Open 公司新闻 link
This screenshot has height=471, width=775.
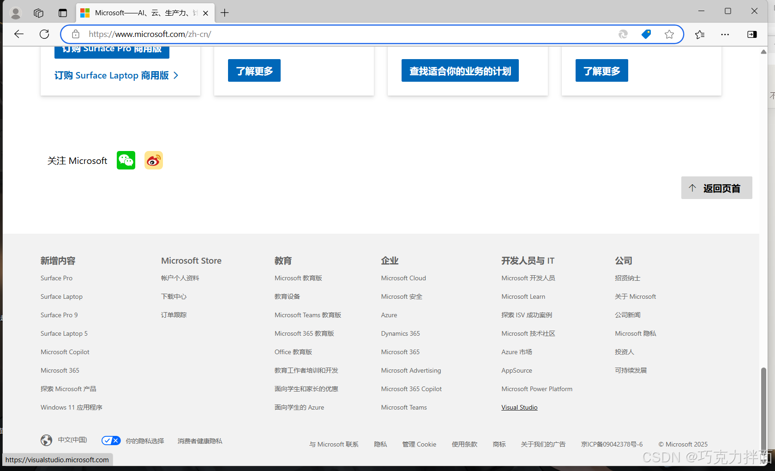[627, 315]
